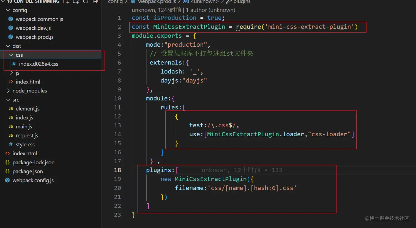This screenshot has height=228, width=416.
Task: Open the root-level index.html file
Action: [x=24, y=153]
